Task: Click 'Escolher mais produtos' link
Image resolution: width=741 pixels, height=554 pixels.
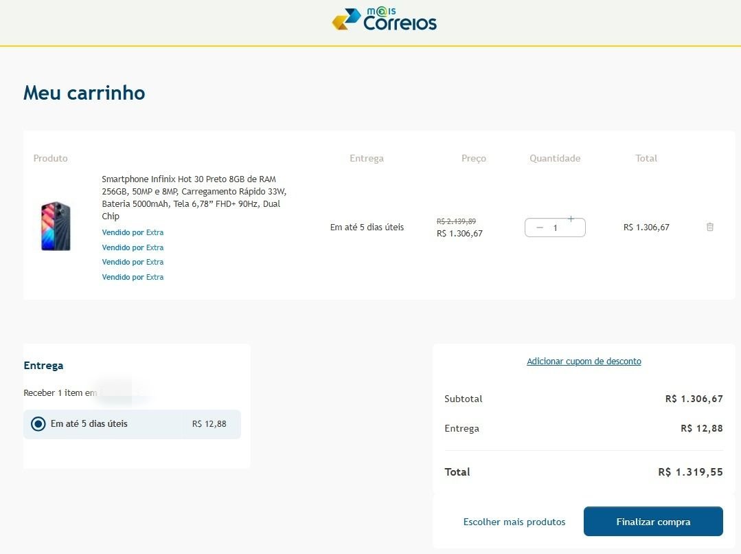Action: [514, 522]
